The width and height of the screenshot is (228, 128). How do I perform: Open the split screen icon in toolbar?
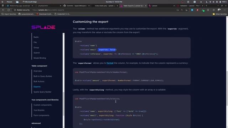[x=178, y=10]
